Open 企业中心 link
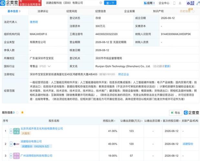This screenshot has width=200, height=161. pyautogui.click(x=164, y=3)
